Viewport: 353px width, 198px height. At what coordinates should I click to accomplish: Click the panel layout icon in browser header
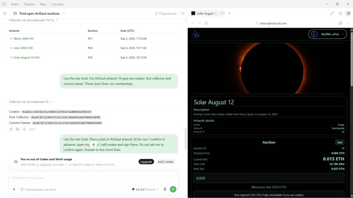340,14
